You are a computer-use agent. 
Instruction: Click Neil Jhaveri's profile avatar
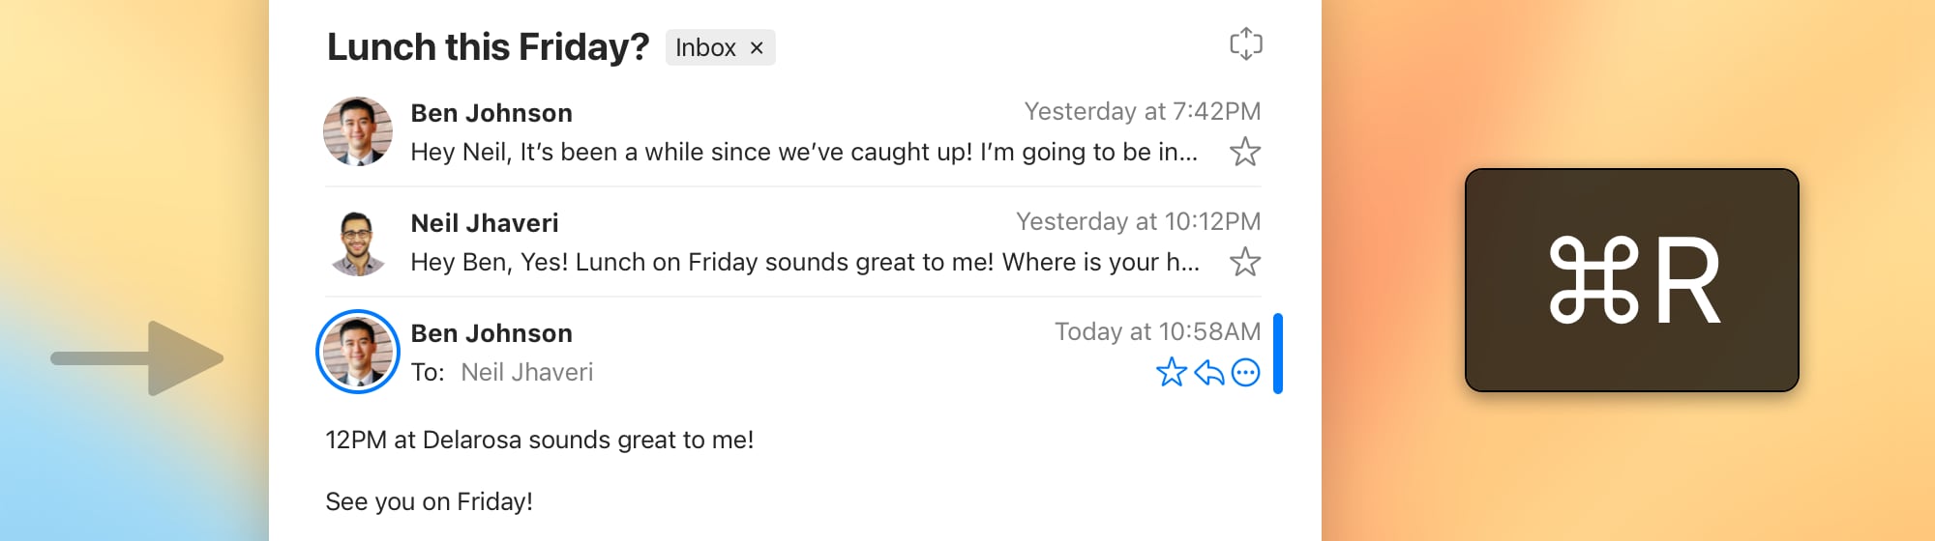358,242
